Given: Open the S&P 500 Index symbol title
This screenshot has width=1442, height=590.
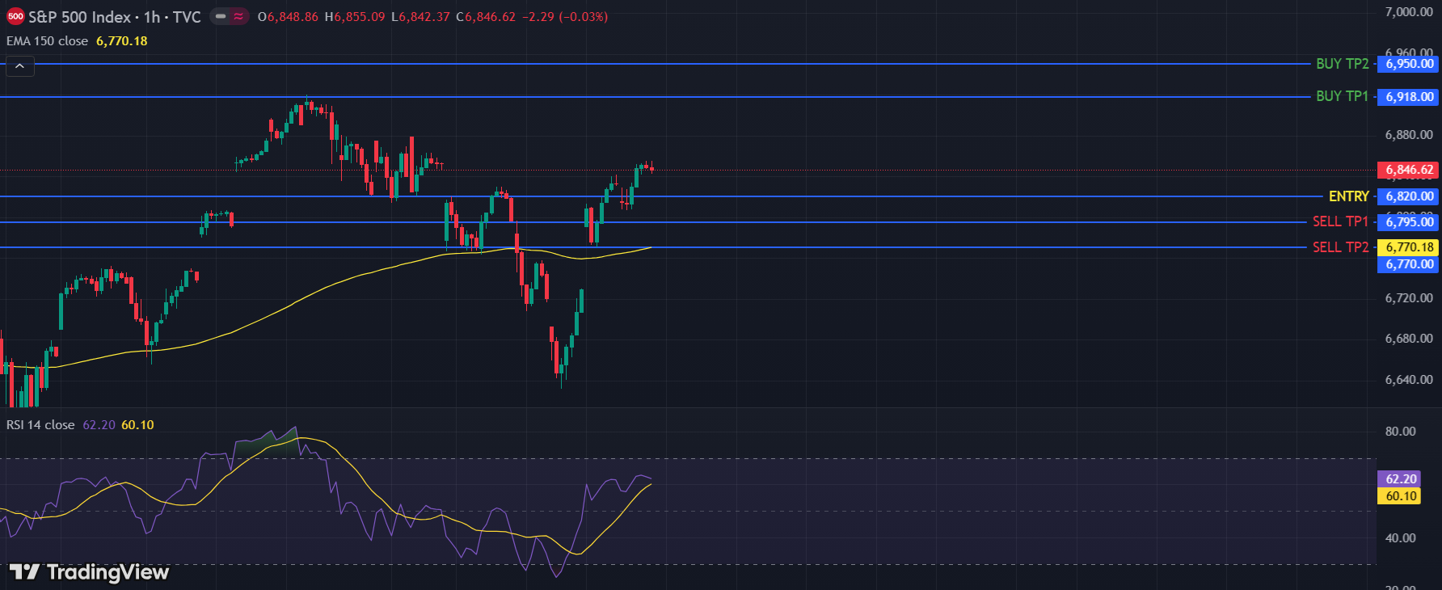Looking at the screenshot, I should [x=114, y=17].
